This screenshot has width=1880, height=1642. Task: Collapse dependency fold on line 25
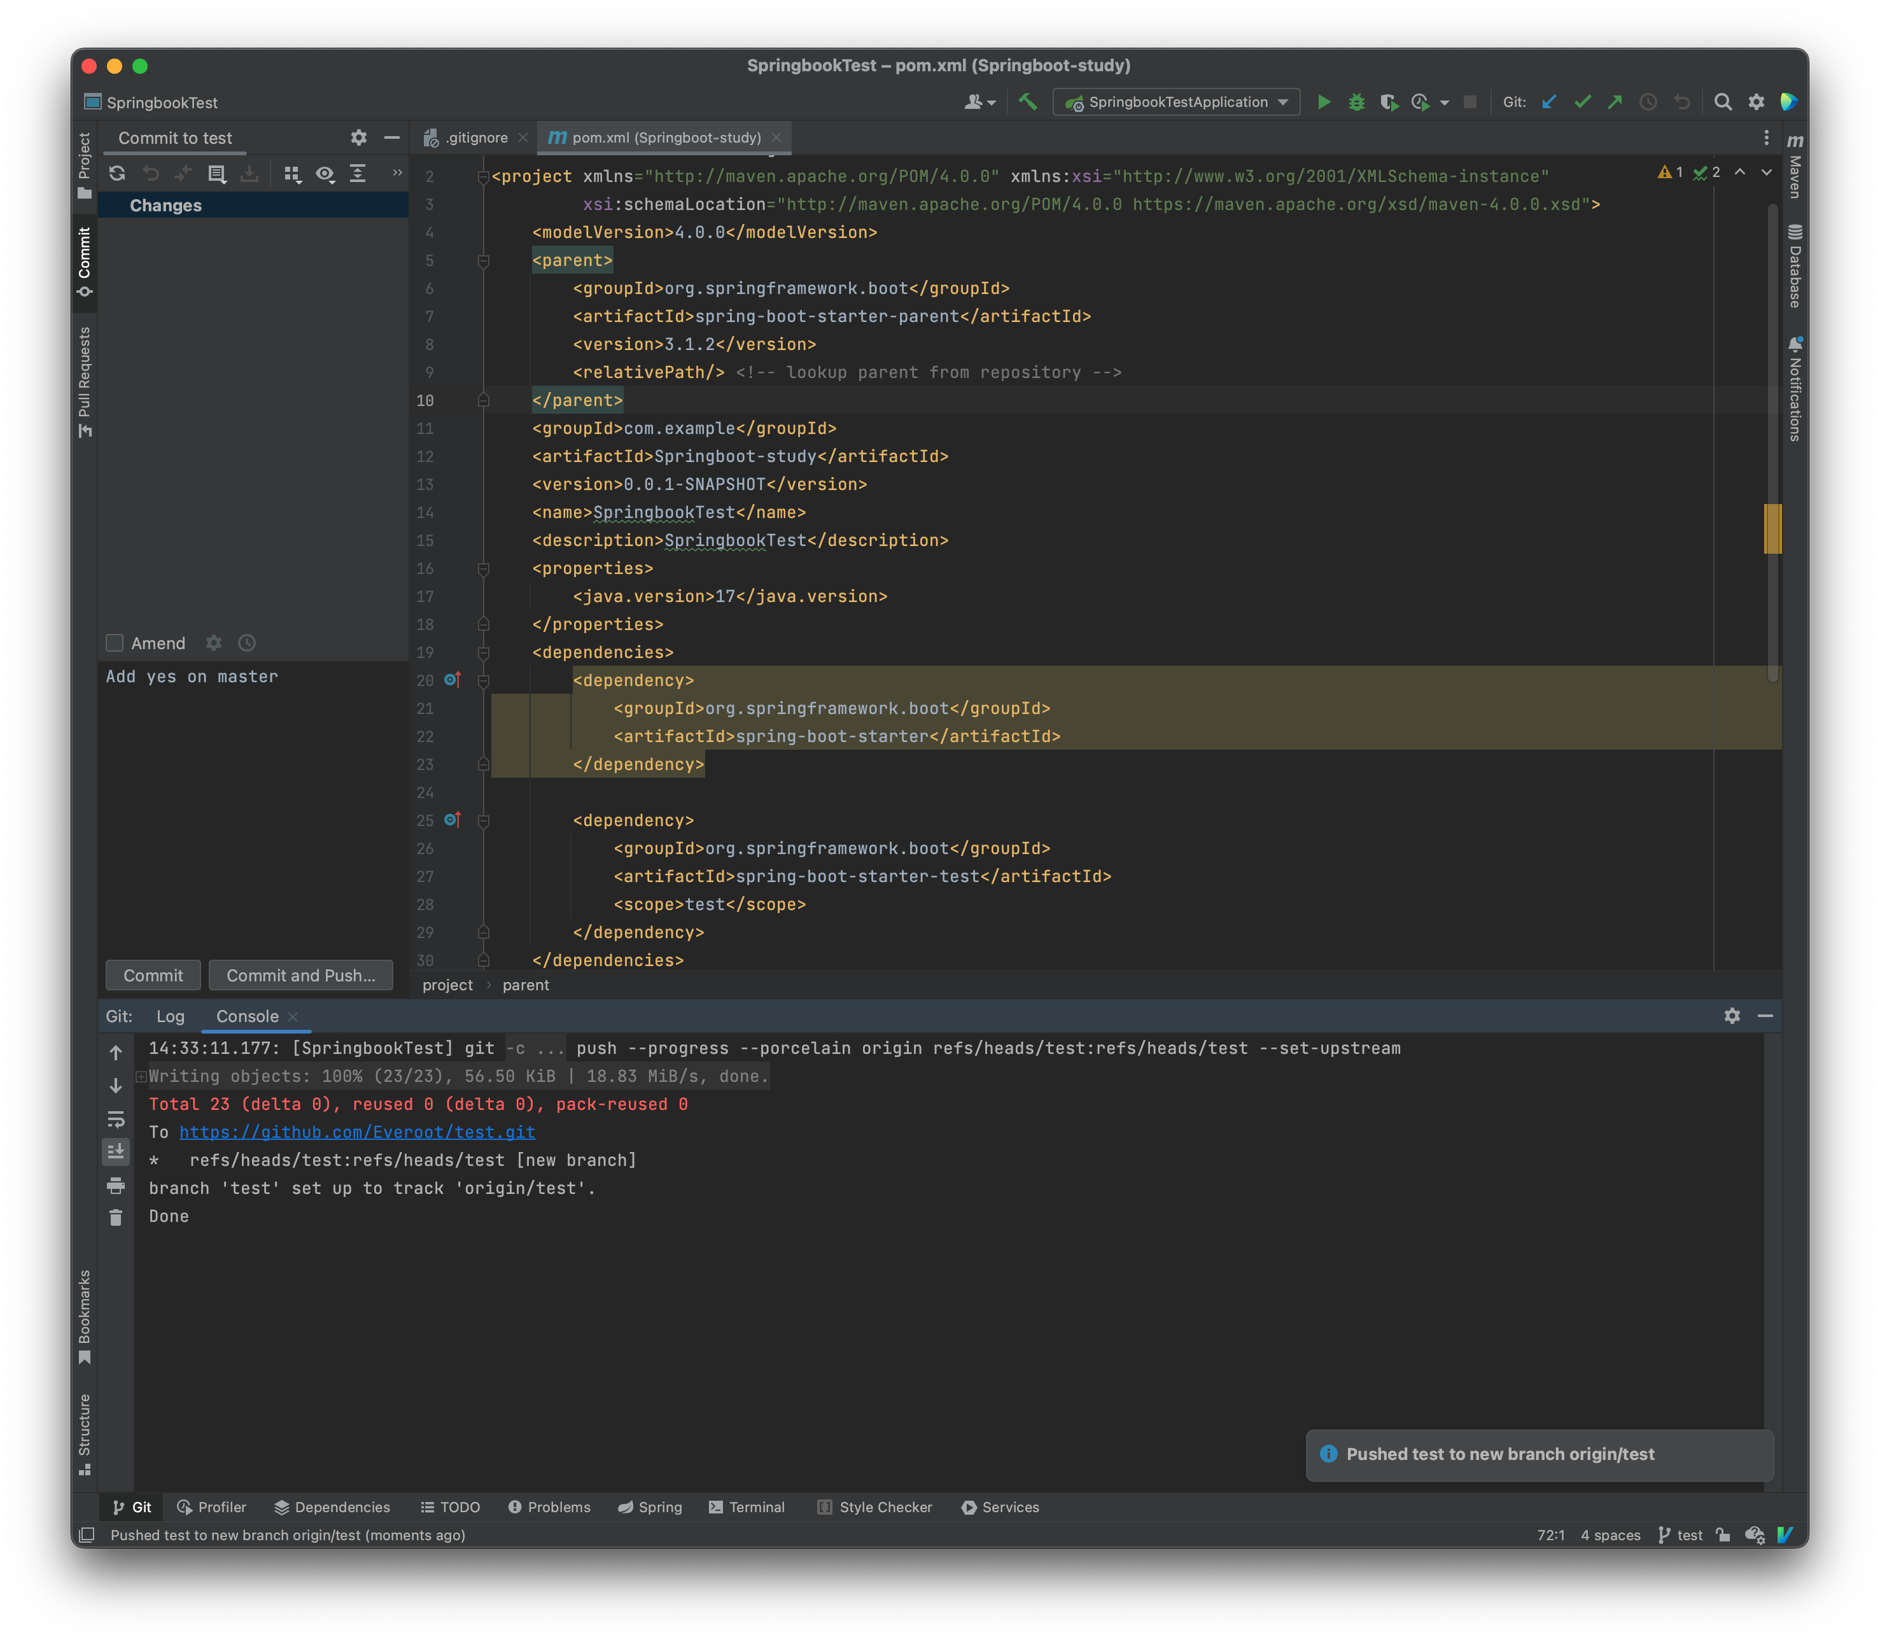[x=484, y=821]
